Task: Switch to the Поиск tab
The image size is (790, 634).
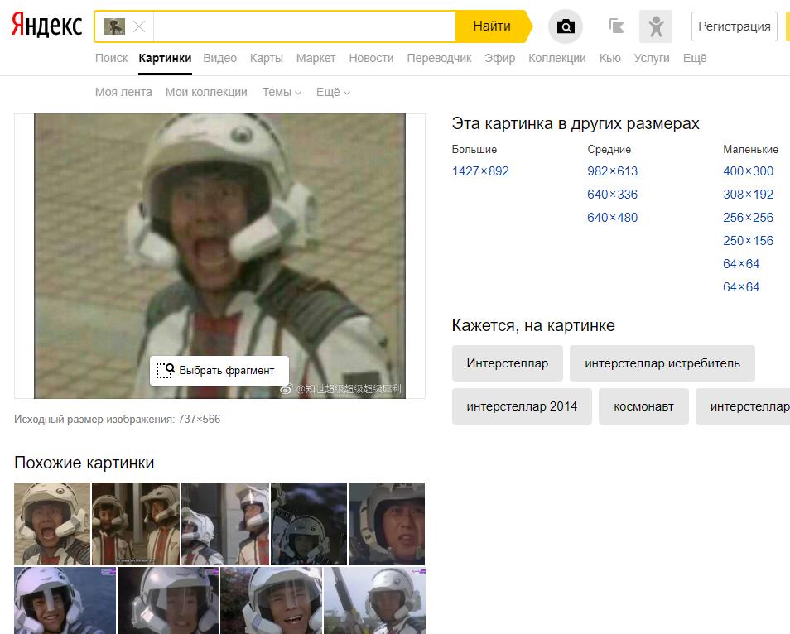Action: coord(111,59)
